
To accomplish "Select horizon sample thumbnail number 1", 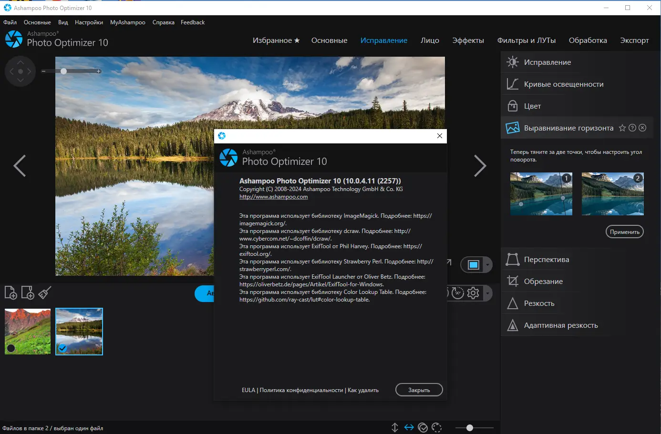I will 541,194.
